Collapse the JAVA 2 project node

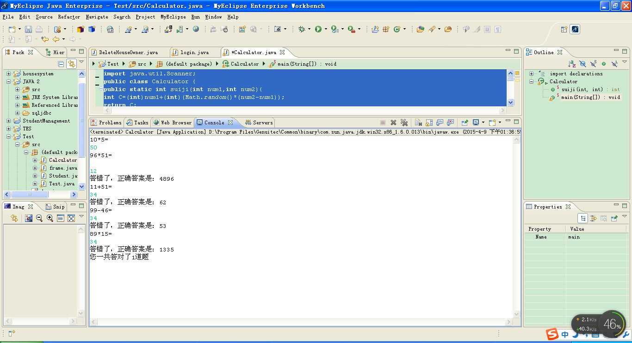click(8, 81)
